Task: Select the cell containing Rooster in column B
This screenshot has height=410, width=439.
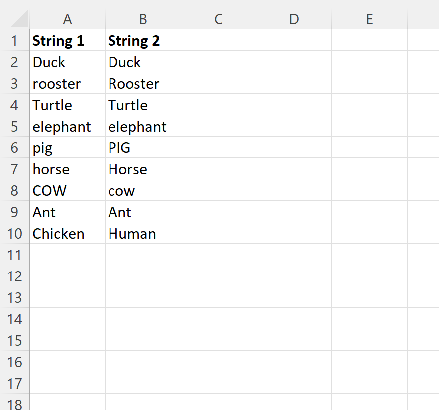Action: click(x=143, y=83)
